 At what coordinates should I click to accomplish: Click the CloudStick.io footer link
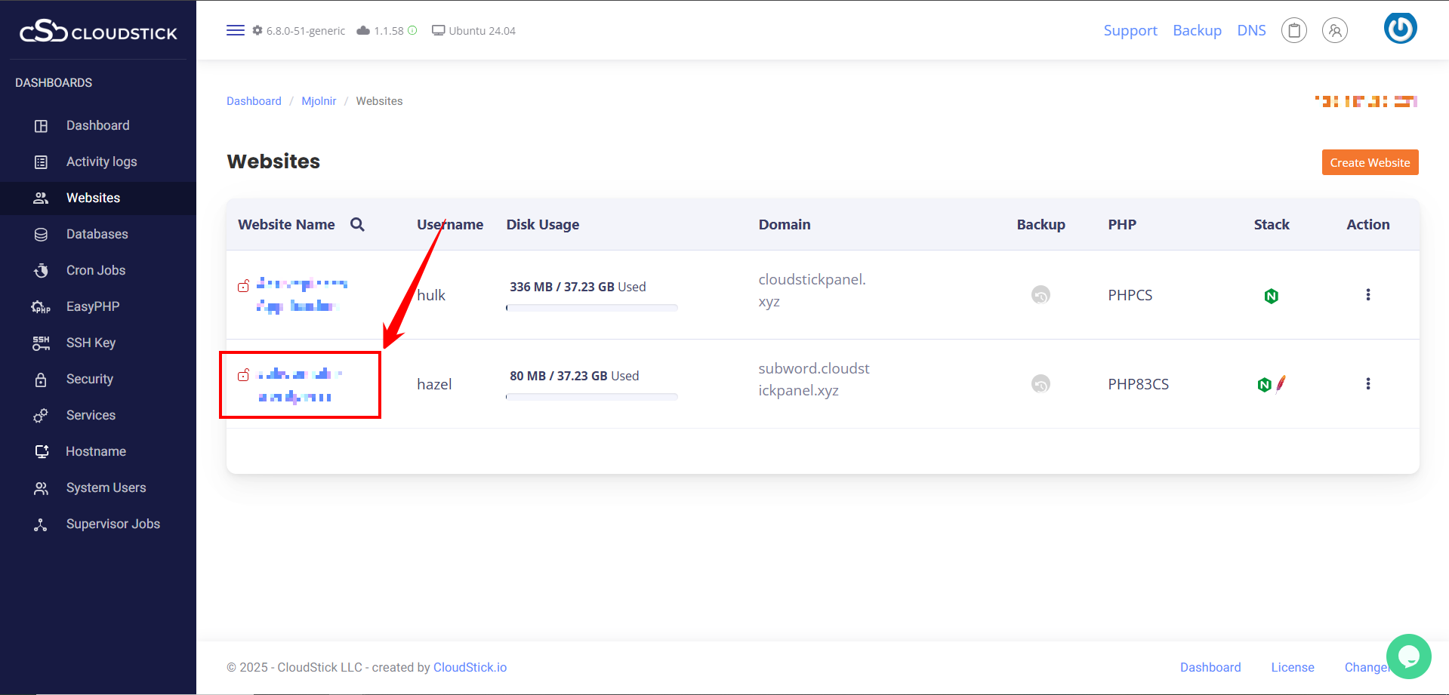[470, 667]
